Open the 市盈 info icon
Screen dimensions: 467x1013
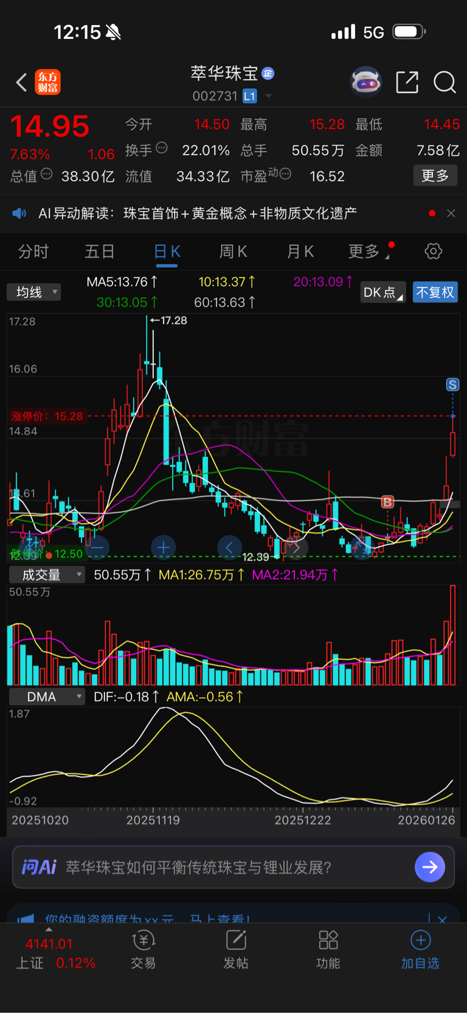[x=285, y=175]
